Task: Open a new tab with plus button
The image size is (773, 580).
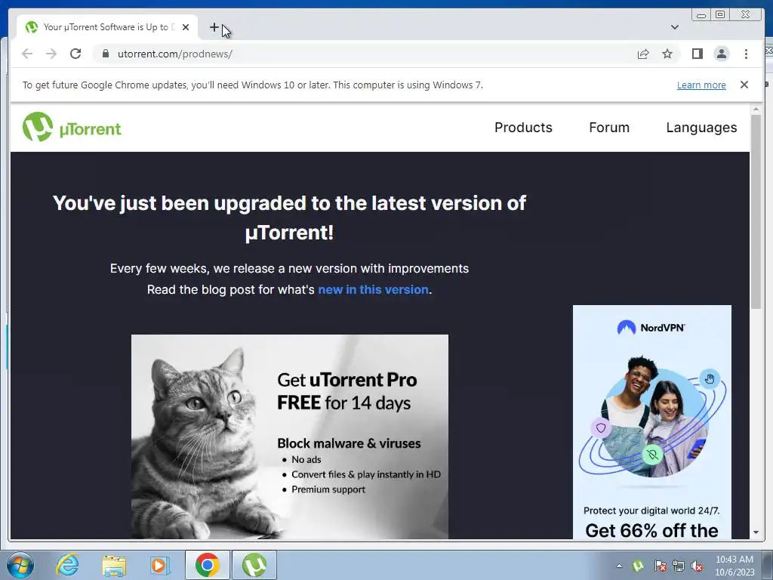Action: click(x=214, y=27)
